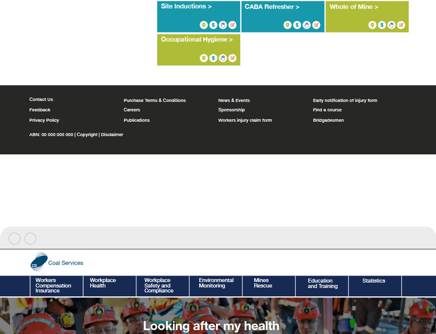Image resolution: width=436 pixels, height=334 pixels.
Task: Click the Feedback footer link
Action: point(40,110)
